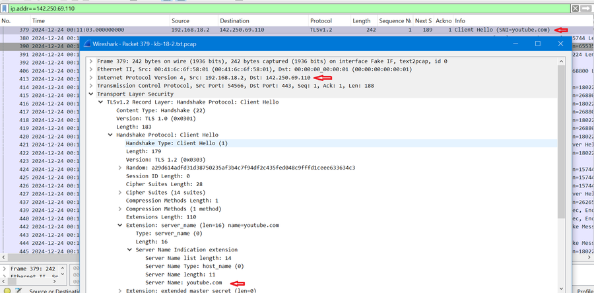Expand the Frame 379 row in the dialog

(x=91, y=61)
